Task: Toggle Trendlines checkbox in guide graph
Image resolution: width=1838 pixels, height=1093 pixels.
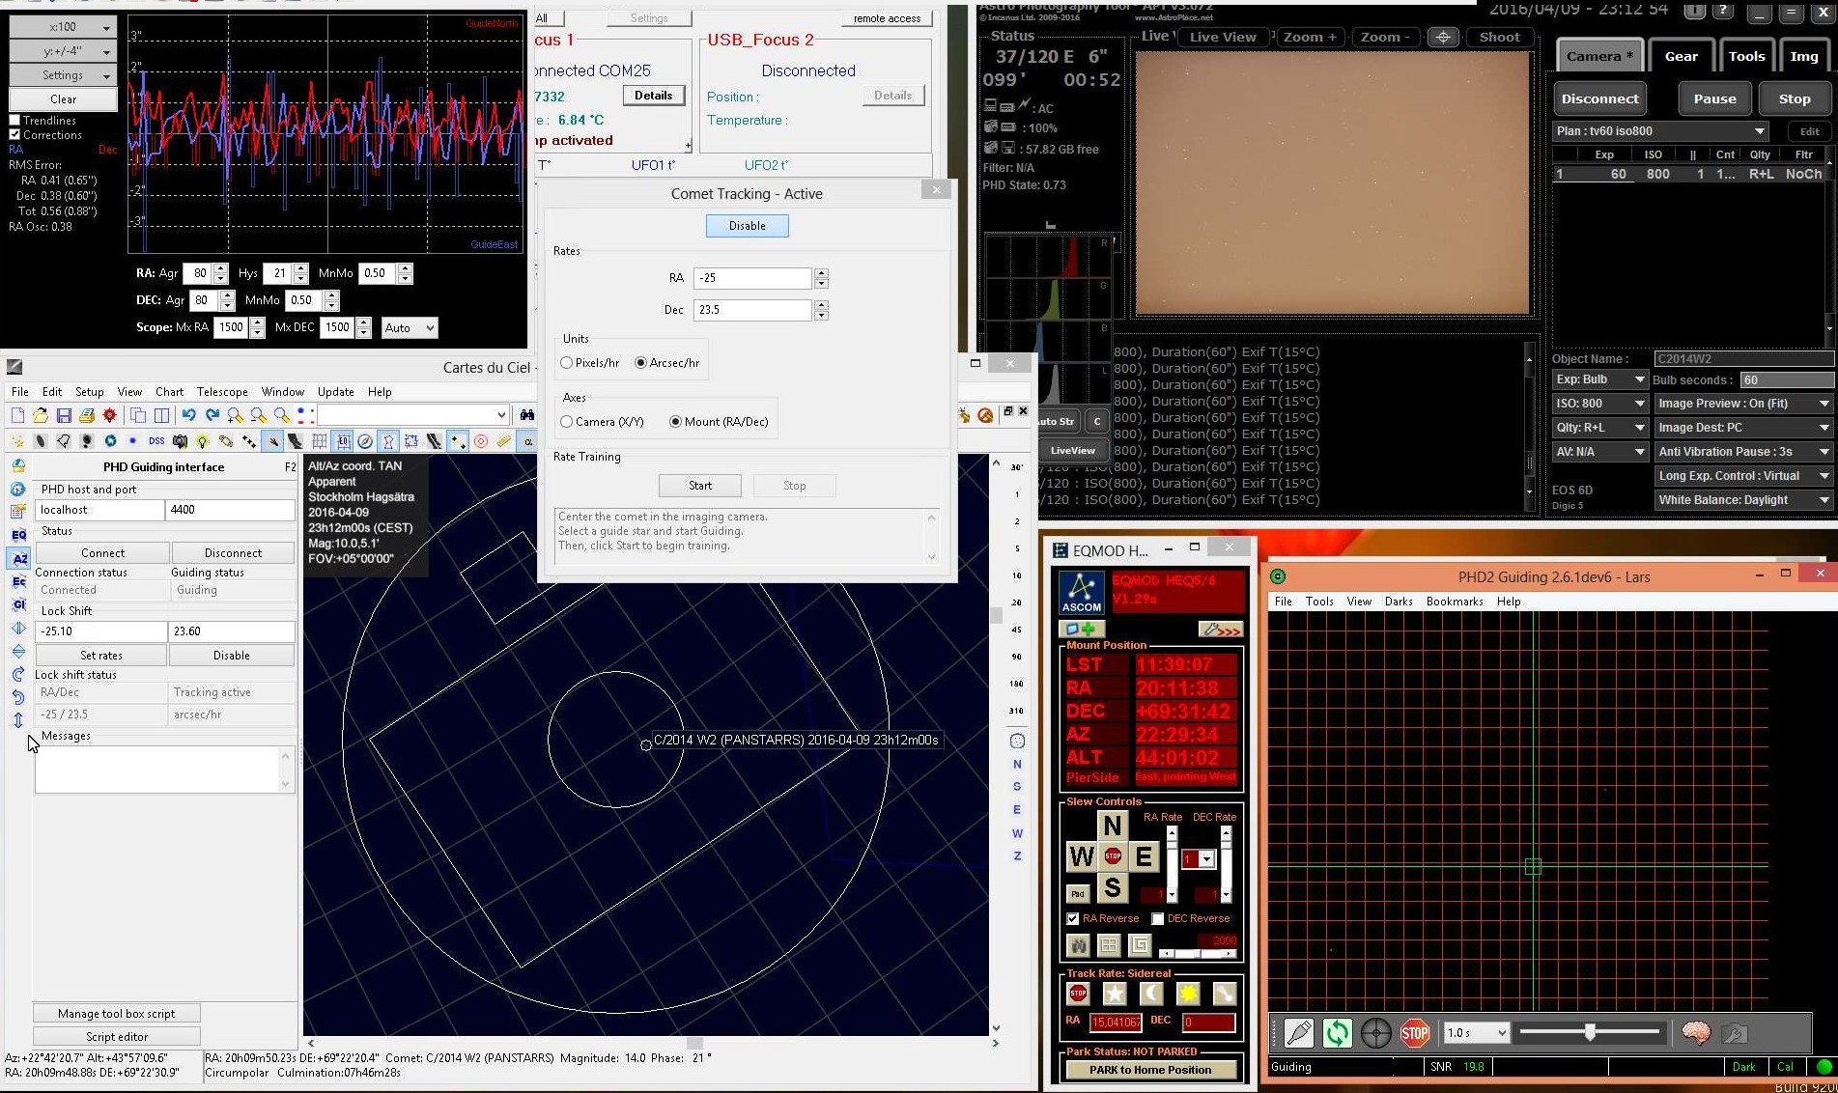Action: 14,121
